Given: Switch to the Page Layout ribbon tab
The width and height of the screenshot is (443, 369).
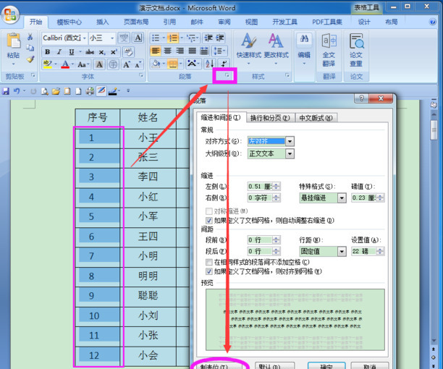Looking at the screenshot, I should (136, 22).
